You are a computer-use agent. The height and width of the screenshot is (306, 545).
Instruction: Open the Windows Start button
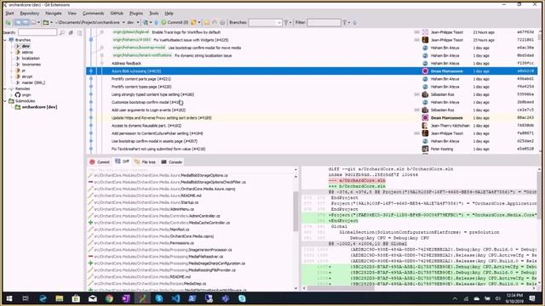pos(9,298)
